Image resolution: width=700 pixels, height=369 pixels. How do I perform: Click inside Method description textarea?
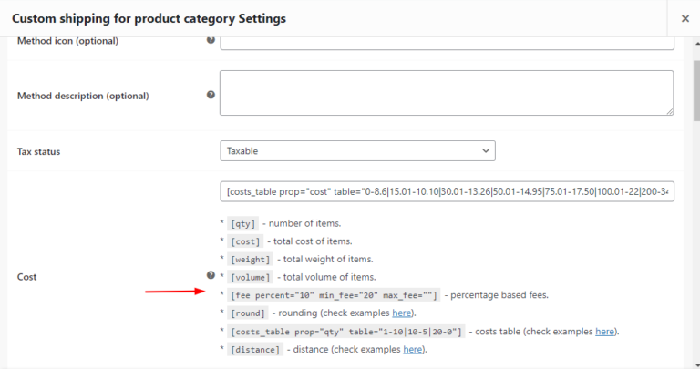[447, 93]
